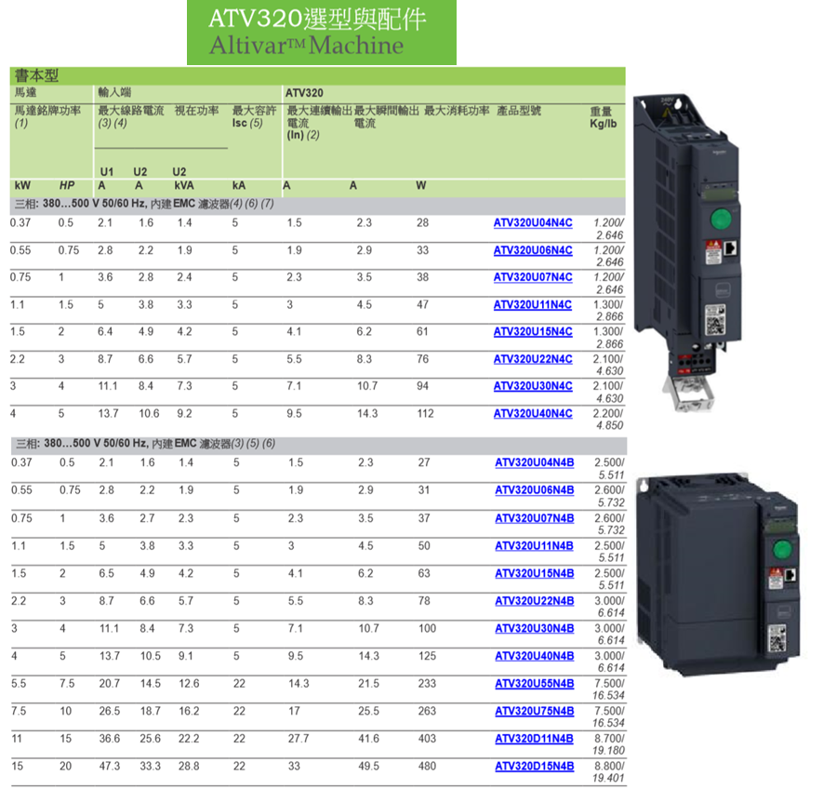The height and width of the screenshot is (789, 823).
Task: Open the ATV320U04N4C product link
Action: click(533, 222)
